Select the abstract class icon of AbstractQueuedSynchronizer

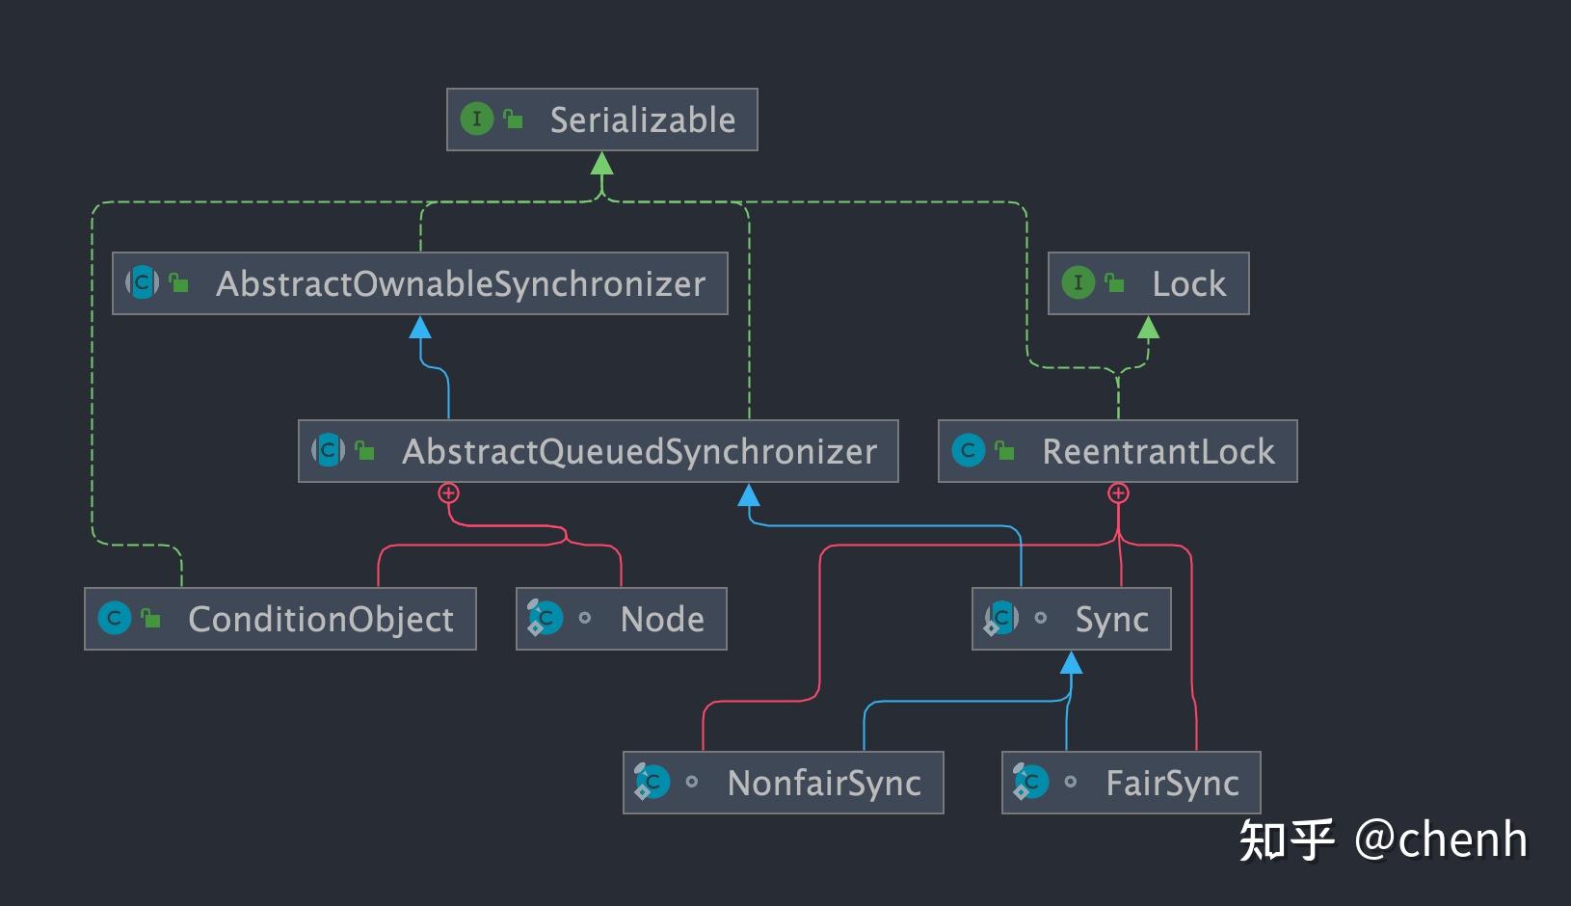pos(329,450)
